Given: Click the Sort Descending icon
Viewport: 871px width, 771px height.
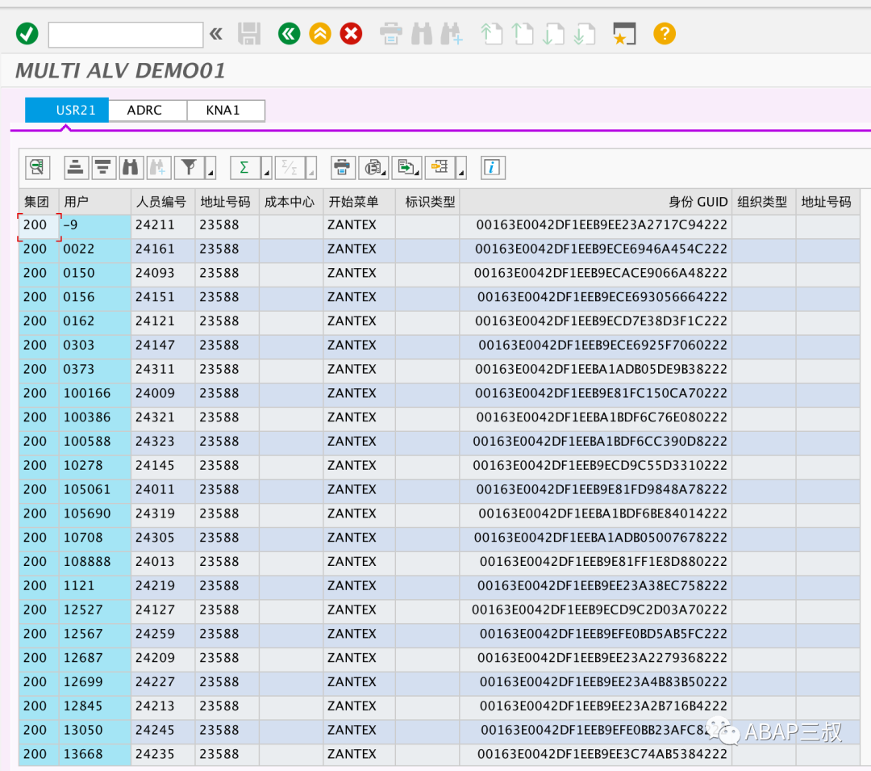Looking at the screenshot, I should (x=103, y=167).
